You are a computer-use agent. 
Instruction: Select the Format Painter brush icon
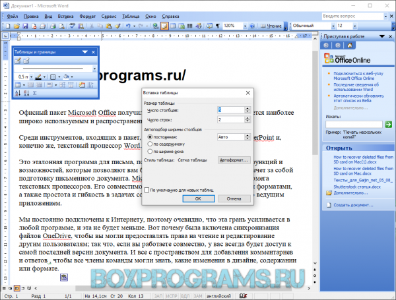click(x=117, y=26)
